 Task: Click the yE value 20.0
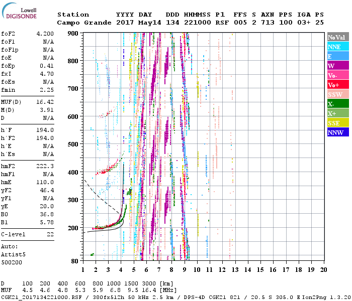47,207
